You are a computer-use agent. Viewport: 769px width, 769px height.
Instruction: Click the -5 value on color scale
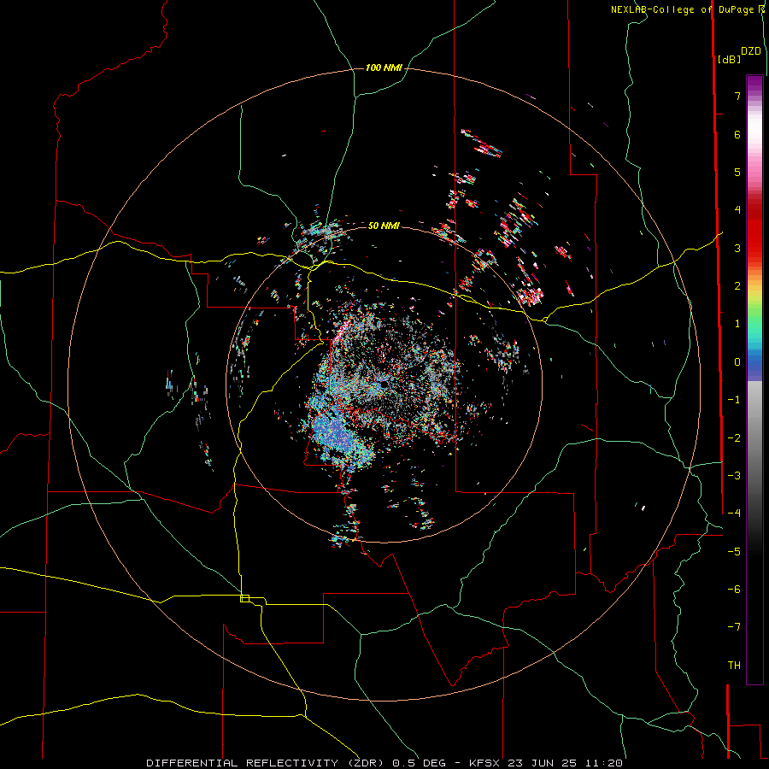click(x=734, y=551)
